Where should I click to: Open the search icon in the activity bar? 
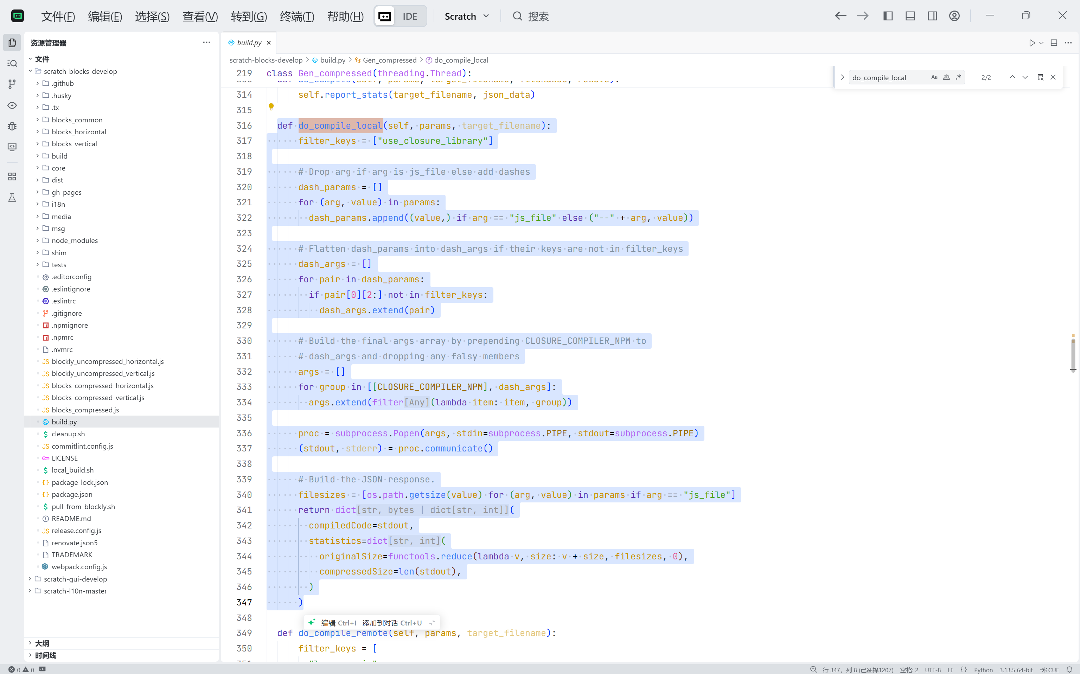[12, 63]
